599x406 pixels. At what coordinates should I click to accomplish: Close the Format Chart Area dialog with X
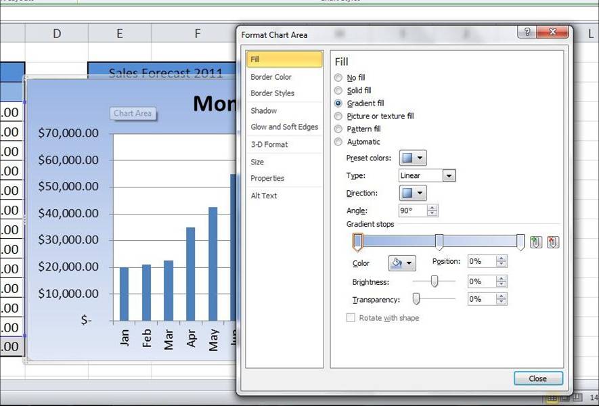click(x=552, y=32)
